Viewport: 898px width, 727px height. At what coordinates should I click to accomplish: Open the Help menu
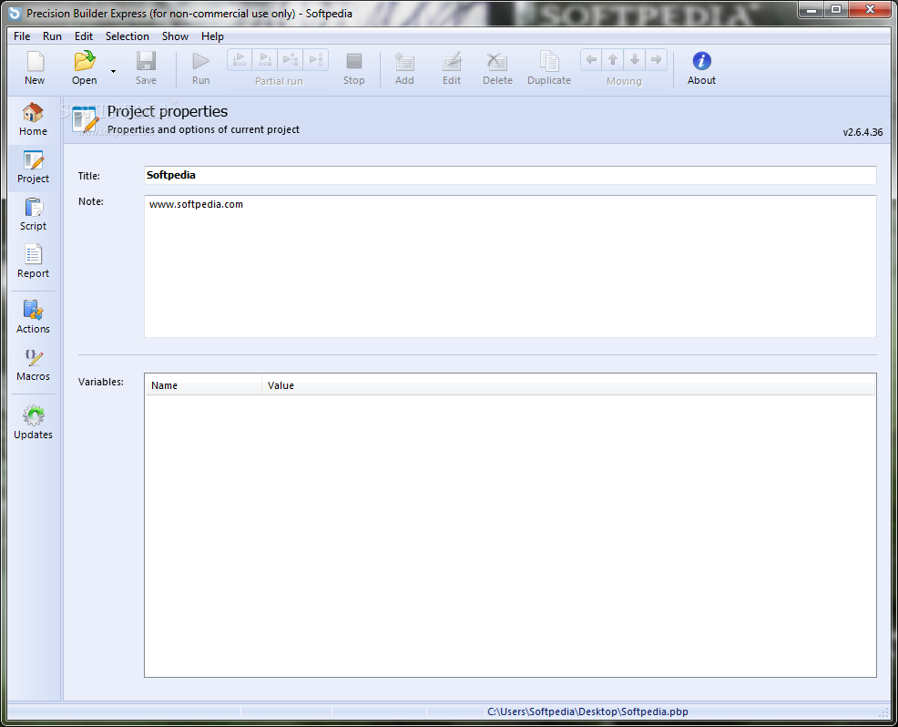tap(212, 36)
